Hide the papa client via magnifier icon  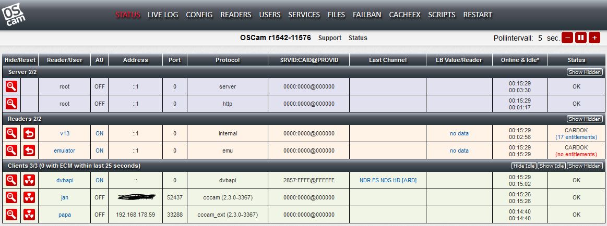point(11,215)
